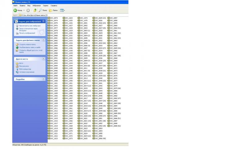This screenshot has width=248, height=155.
Task: Click the folder icon in the address bar
Action: click(x=20, y=15)
